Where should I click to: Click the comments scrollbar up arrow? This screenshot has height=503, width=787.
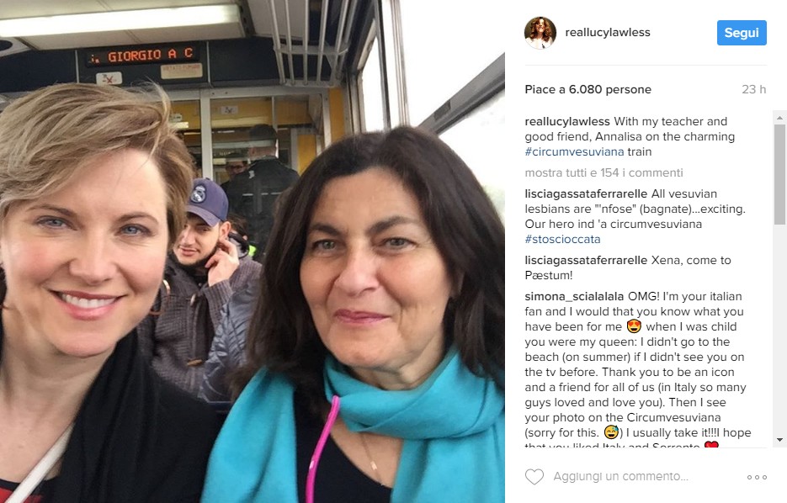coord(779,118)
